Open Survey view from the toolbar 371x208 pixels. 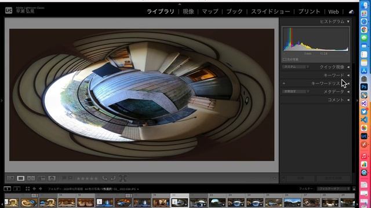coord(41,179)
